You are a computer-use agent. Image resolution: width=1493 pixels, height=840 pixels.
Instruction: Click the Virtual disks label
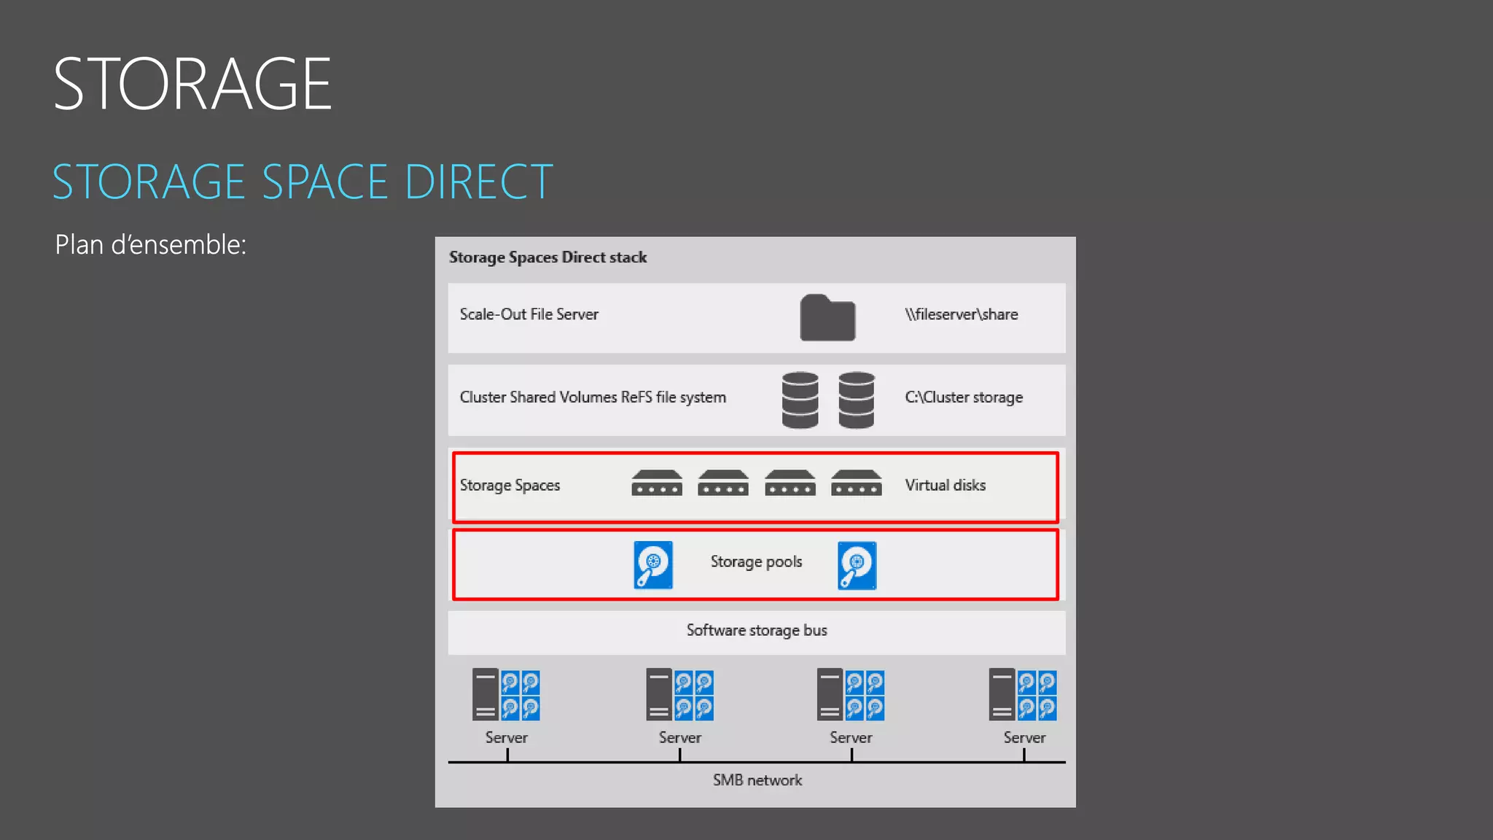pos(945,486)
